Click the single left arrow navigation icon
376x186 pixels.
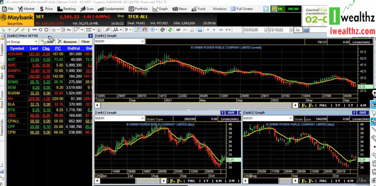(208, 30)
